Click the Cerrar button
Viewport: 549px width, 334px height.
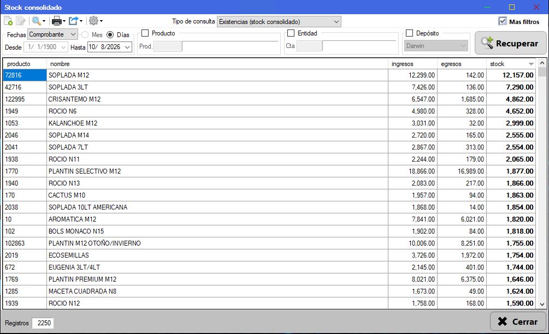click(x=518, y=321)
